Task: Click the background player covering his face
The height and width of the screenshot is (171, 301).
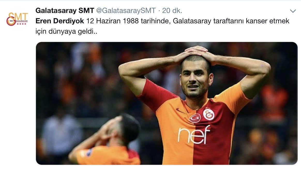Action: (106, 140)
